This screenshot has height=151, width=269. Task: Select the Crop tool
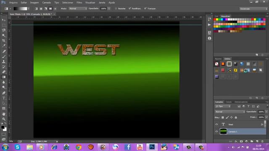tap(4, 41)
